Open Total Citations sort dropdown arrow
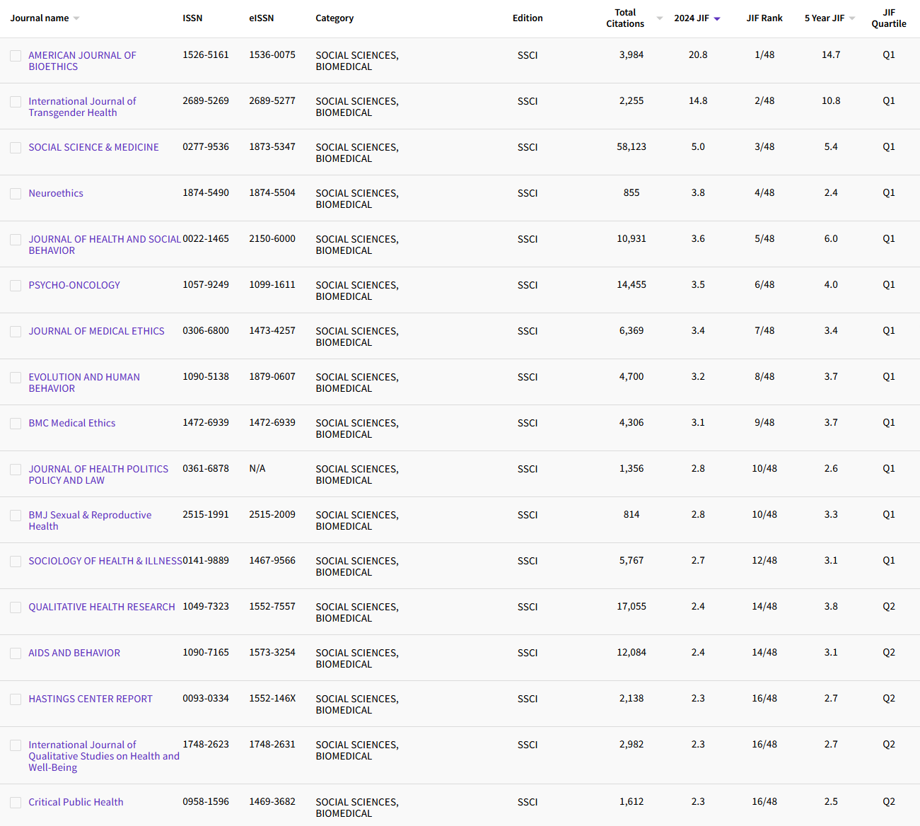Image resolution: width=920 pixels, height=826 pixels. coord(659,18)
